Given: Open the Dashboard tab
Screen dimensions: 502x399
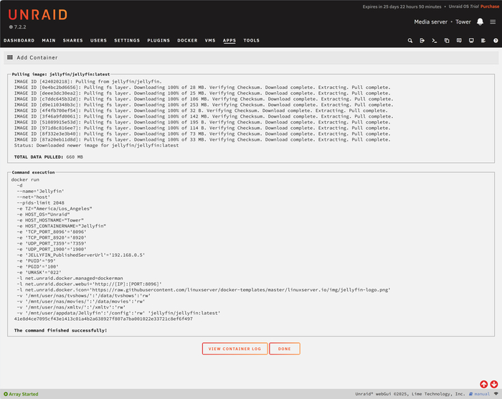Looking at the screenshot, I should (x=19, y=41).
